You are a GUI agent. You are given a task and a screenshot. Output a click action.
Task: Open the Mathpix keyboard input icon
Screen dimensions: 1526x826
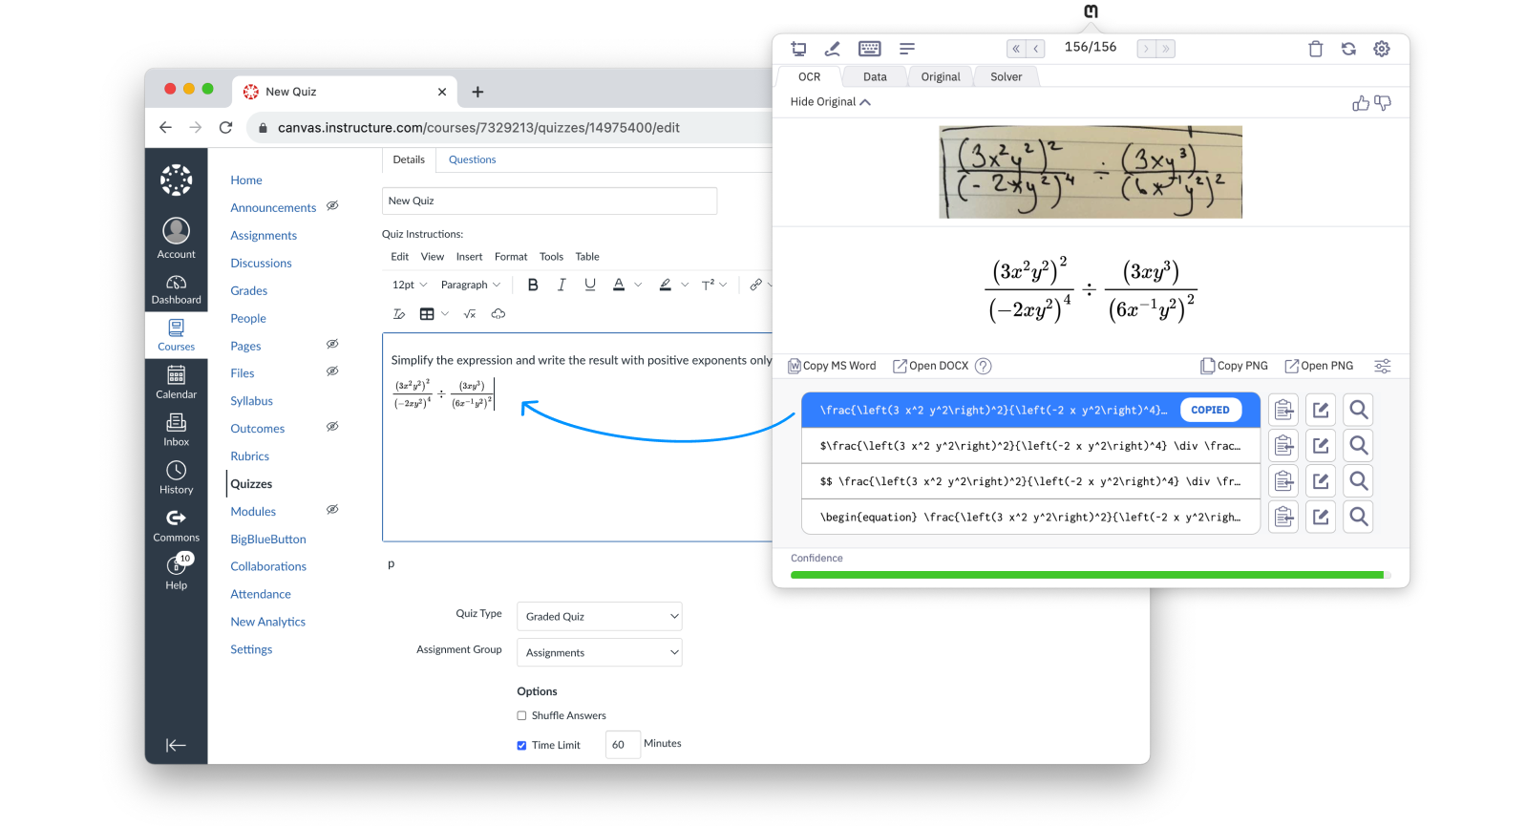[870, 49]
